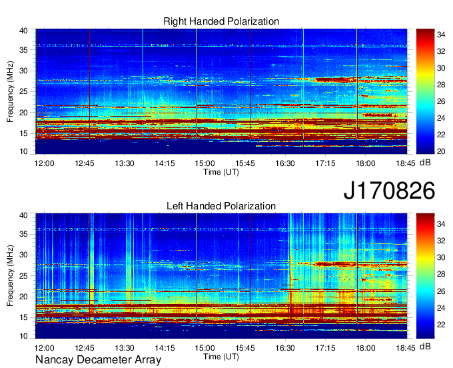Click '30' MHz tick on Right Handed frequency axis
Screen dimensions: 453x368
click(24, 71)
